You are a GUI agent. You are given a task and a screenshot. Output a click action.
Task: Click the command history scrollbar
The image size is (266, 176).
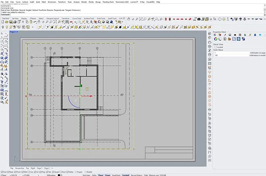(264, 10)
